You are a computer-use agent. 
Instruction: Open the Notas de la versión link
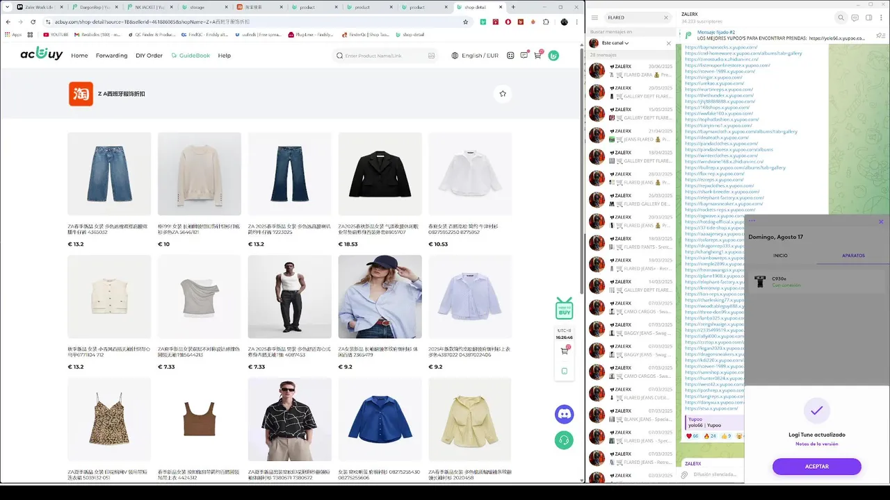coord(816,444)
